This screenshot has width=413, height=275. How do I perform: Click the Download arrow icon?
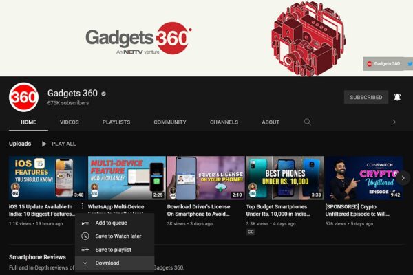[85, 263]
